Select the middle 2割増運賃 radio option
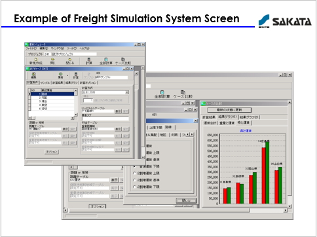This screenshot has width=317, height=237. (134, 180)
